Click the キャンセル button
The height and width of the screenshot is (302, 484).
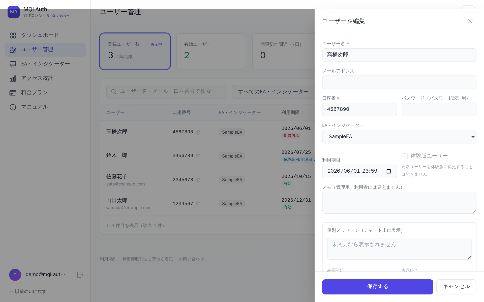click(456, 287)
